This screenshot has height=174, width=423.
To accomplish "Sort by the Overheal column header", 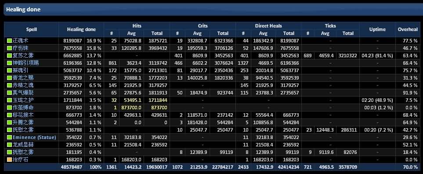I will click(408, 30).
